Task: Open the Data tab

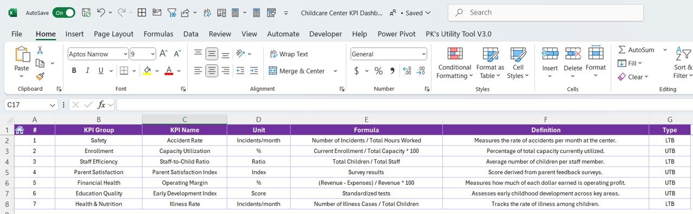Action: [191, 34]
